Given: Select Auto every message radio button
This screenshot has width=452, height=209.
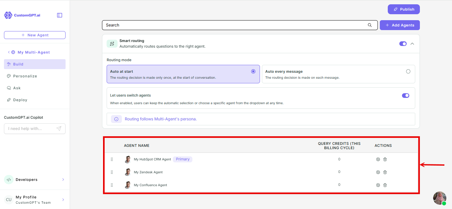Looking at the screenshot, I should tap(408, 71).
